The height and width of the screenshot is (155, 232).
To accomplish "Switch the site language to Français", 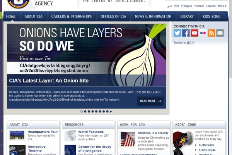I will pyautogui.click(x=186, y=6).
